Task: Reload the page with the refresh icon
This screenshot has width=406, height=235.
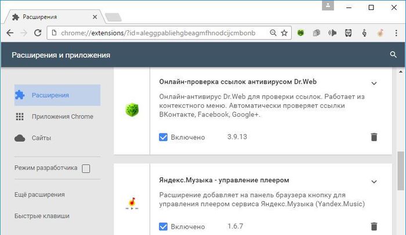Action: coord(38,33)
